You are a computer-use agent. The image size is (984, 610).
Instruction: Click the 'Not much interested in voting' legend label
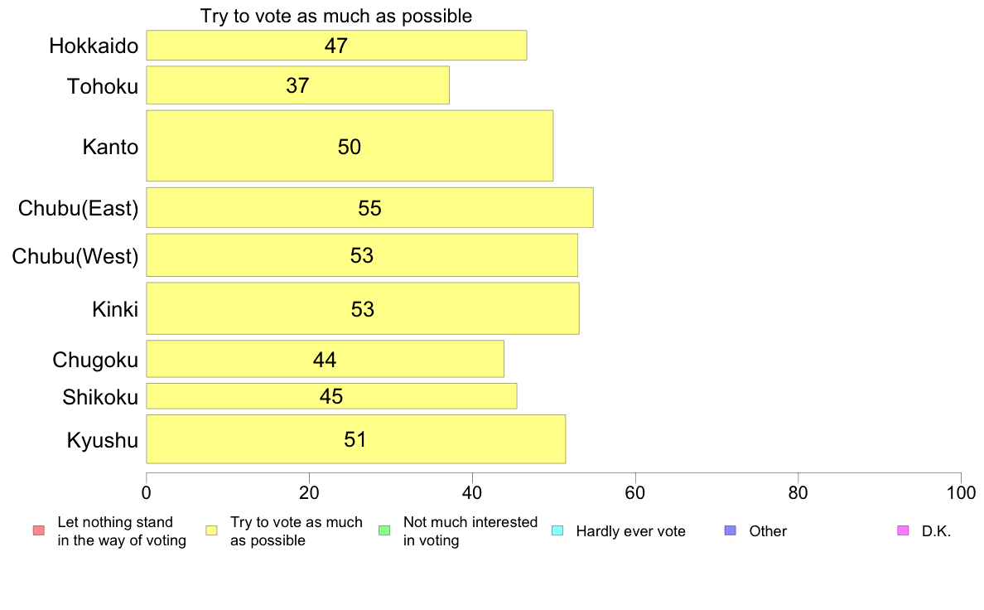(x=470, y=531)
